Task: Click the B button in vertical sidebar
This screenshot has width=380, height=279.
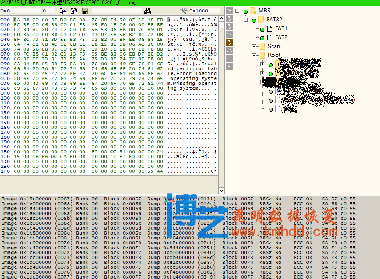Action: click(229, 67)
